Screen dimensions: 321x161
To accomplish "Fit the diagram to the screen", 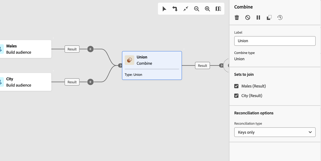I will tap(186, 9).
